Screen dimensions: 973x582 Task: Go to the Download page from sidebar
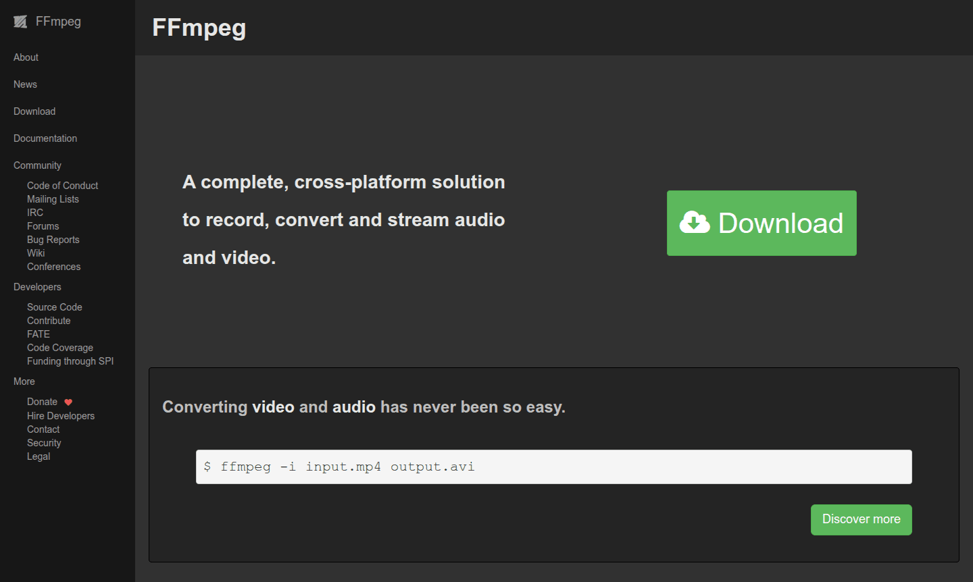[x=34, y=111]
